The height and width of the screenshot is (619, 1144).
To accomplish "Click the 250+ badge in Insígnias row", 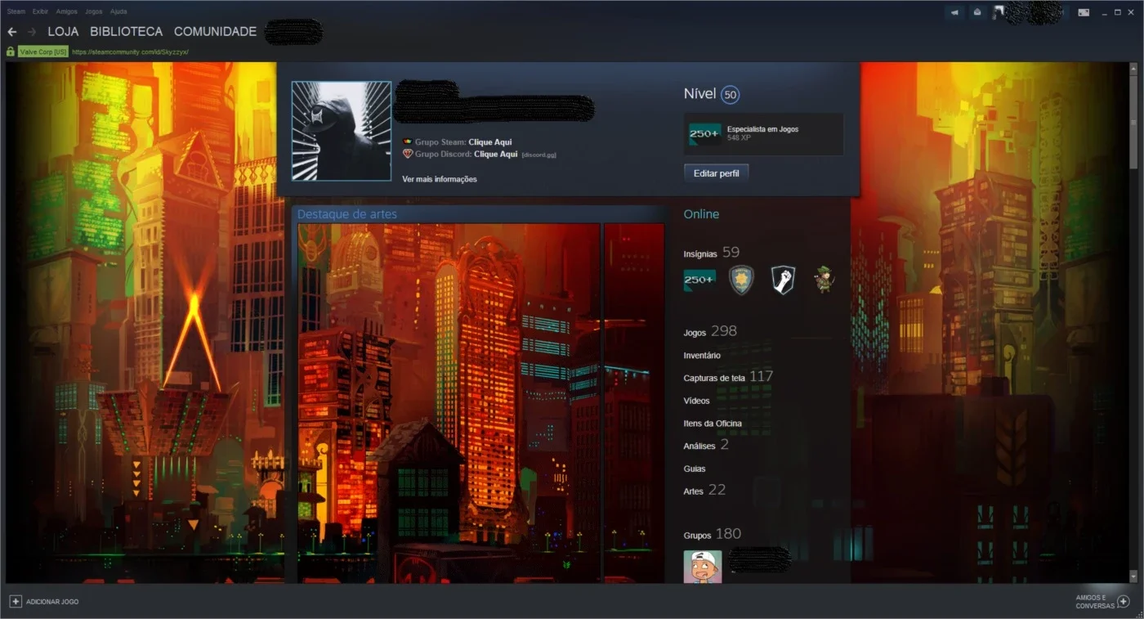I will [x=699, y=280].
